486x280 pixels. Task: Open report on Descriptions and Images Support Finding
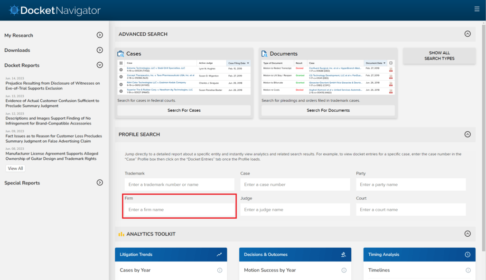coord(48,121)
